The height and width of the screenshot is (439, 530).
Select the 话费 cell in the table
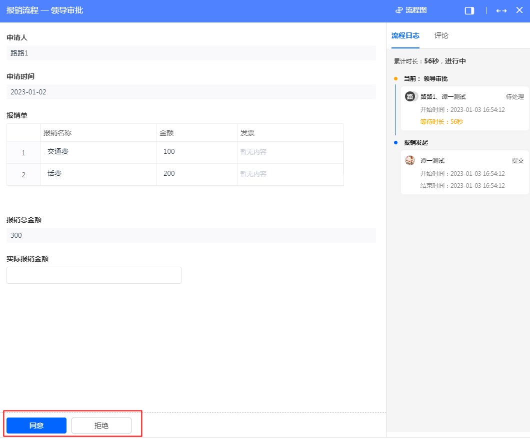click(x=98, y=174)
